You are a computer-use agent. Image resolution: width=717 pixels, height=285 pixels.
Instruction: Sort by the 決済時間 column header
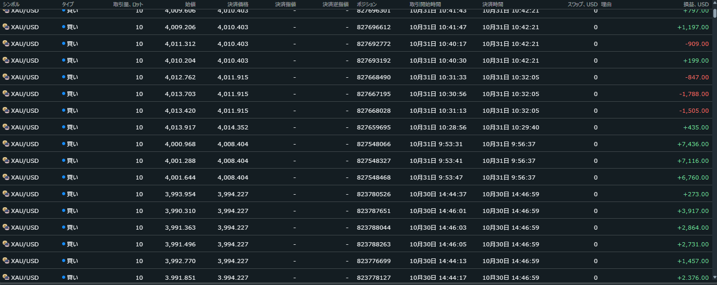point(493,4)
